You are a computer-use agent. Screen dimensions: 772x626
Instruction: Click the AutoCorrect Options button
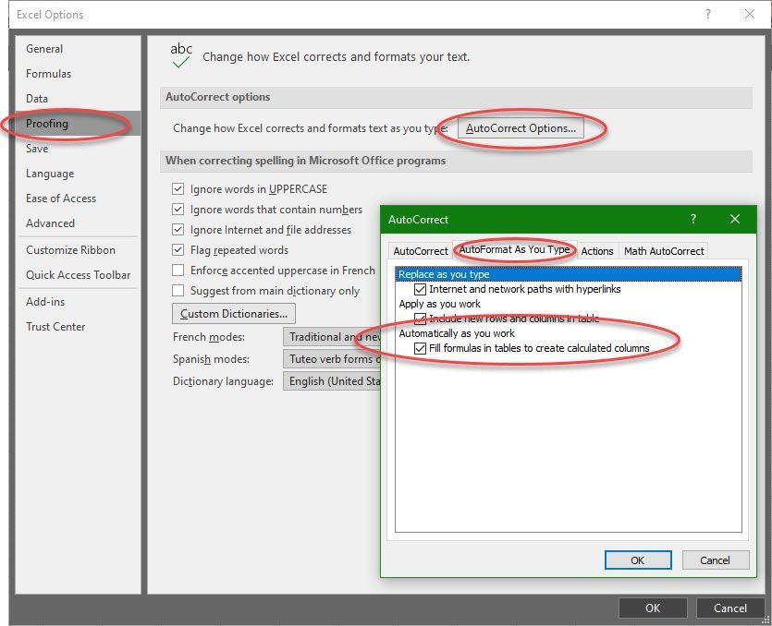pos(521,128)
